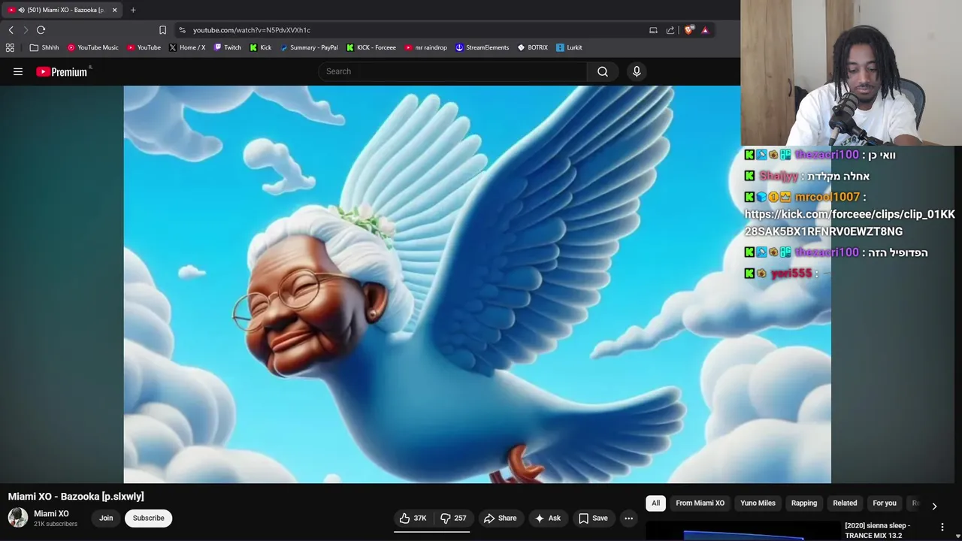
Task: Start voice search with microphone icon
Action: (x=637, y=71)
